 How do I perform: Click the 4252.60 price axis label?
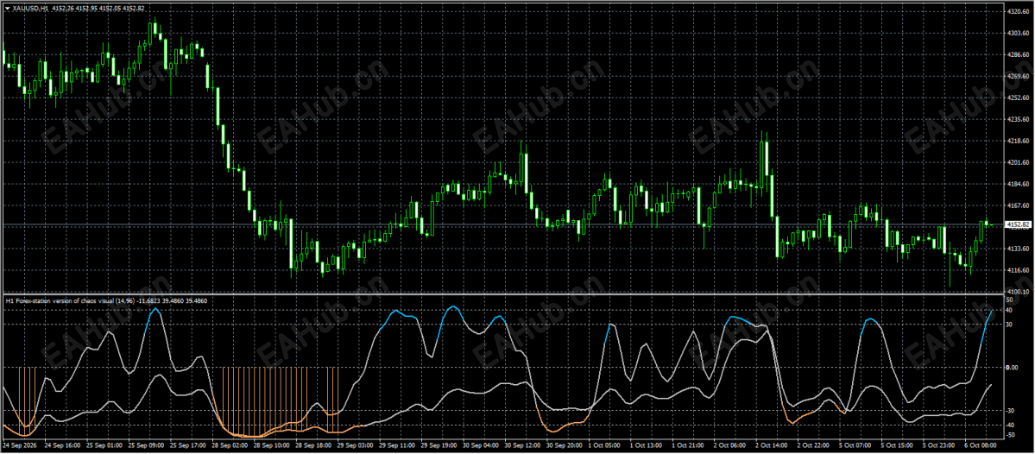coord(1017,98)
